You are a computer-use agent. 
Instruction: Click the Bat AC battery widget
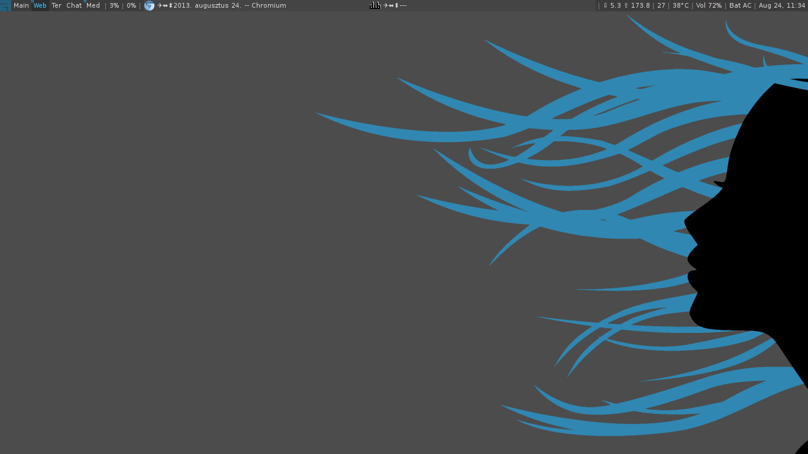click(741, 5)
